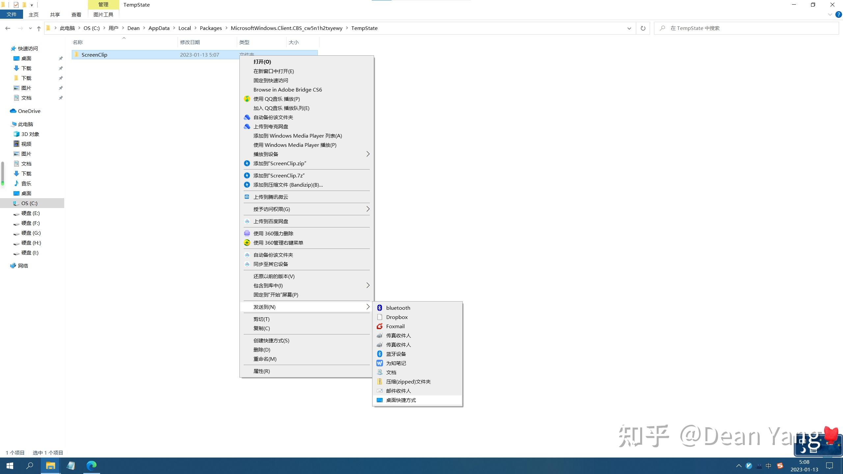Viewport: 843px width, 474px height.
Task: Click zipped folder icon in submenu
Action: pyautogui.click(x=380, y=382)
